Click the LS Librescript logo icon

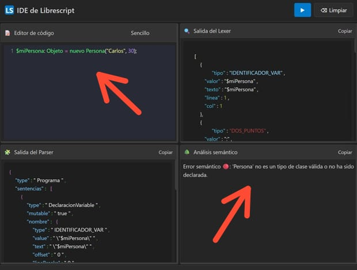(9, 10)
